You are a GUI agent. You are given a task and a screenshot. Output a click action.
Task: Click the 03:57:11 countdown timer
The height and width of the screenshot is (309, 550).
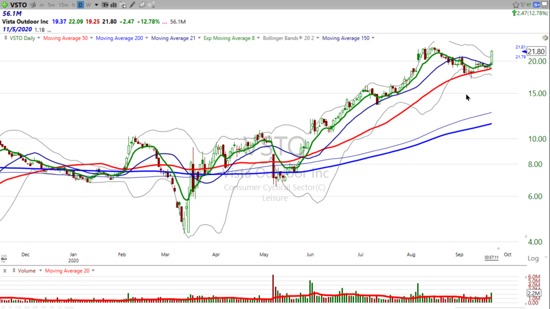(492, 257)
